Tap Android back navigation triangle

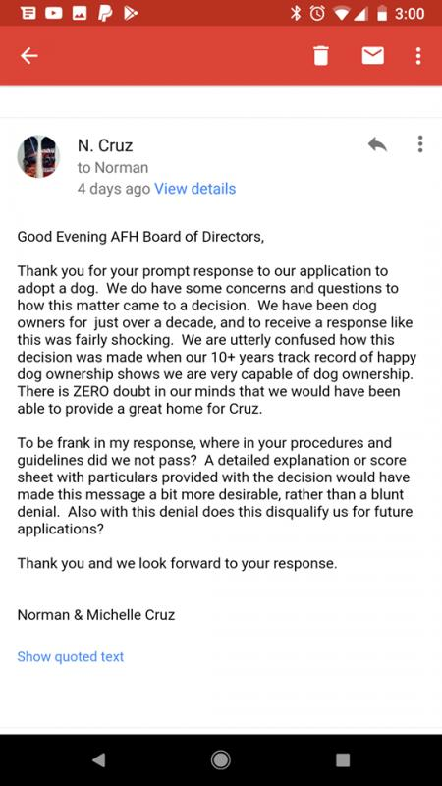[99, 760]
